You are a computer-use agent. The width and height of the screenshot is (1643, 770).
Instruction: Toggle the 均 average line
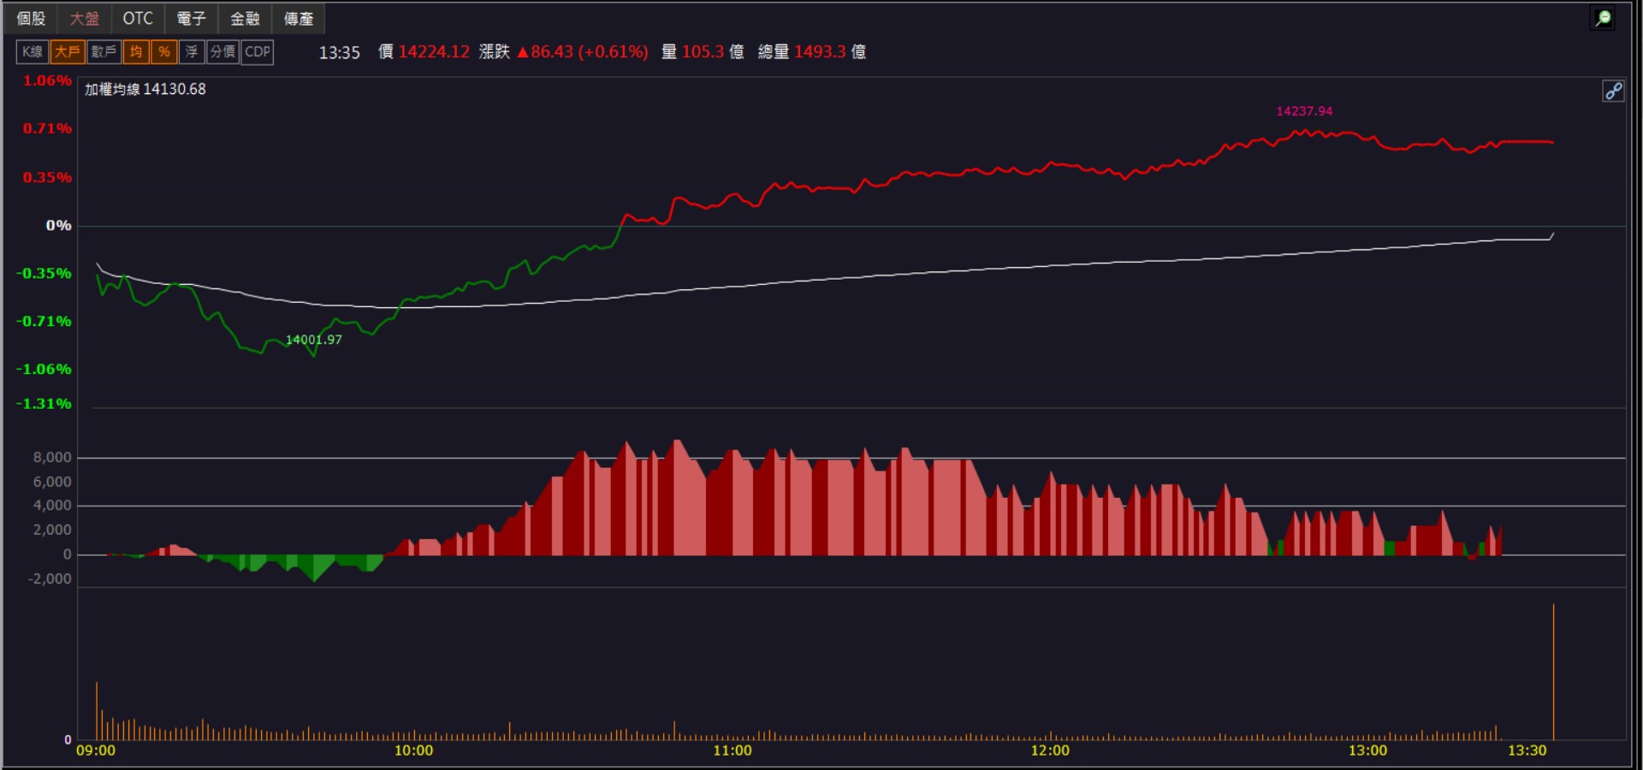136,51
